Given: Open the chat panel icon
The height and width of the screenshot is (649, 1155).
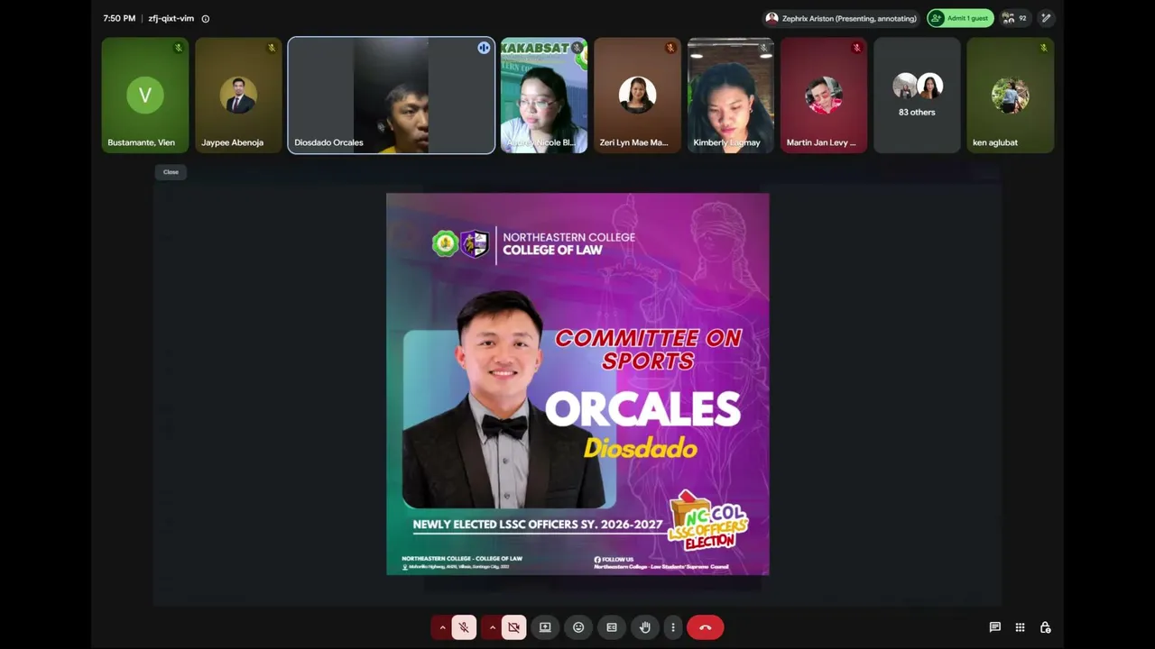Looking at the screenshot, I should [994, 627].
